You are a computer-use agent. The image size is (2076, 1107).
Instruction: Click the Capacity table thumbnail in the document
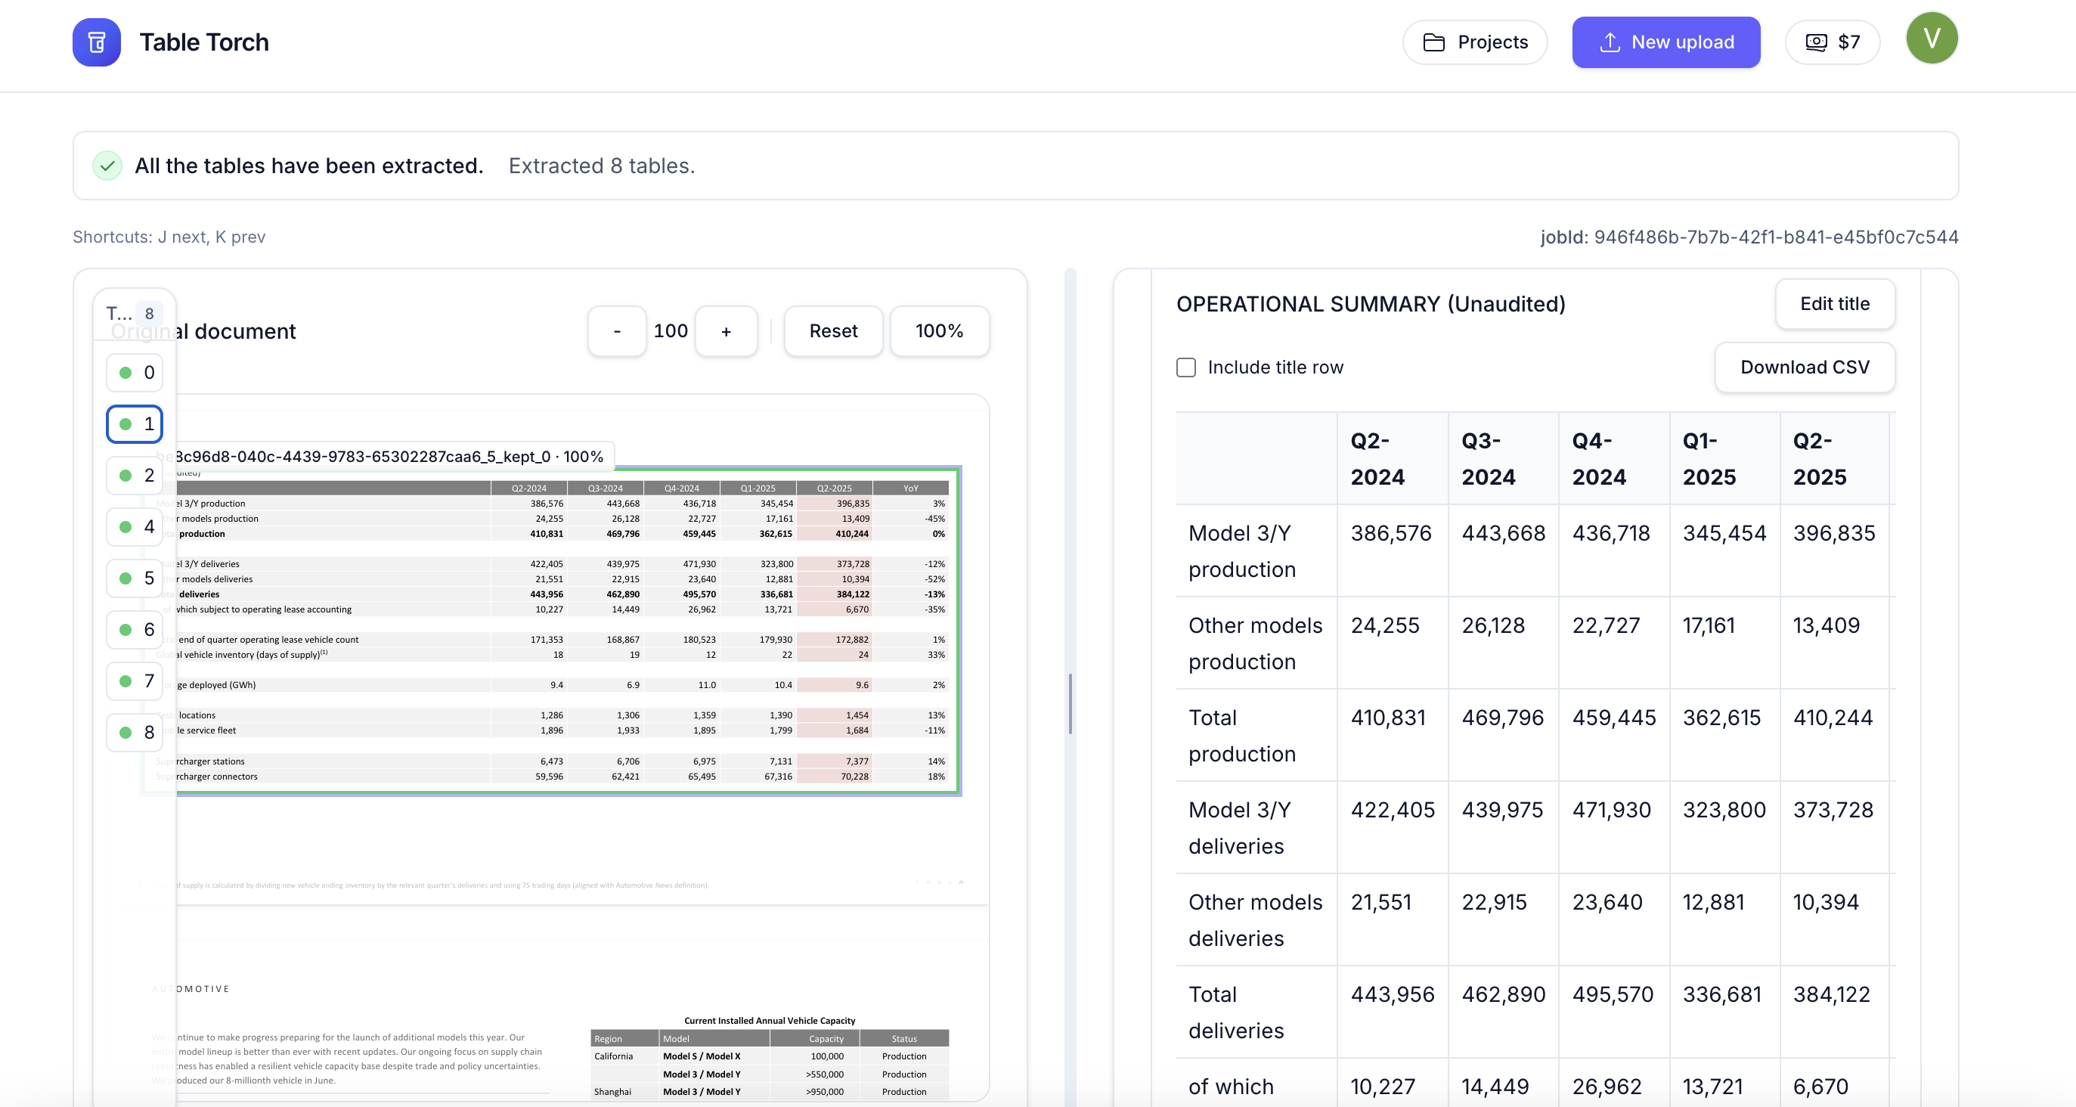pos(769,1063)
